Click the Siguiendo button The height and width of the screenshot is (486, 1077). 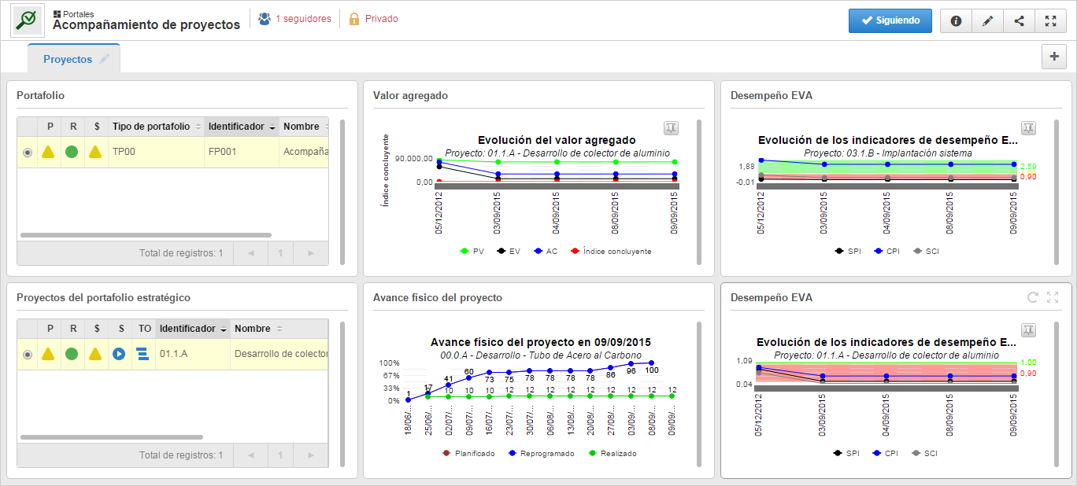[890, 21]
